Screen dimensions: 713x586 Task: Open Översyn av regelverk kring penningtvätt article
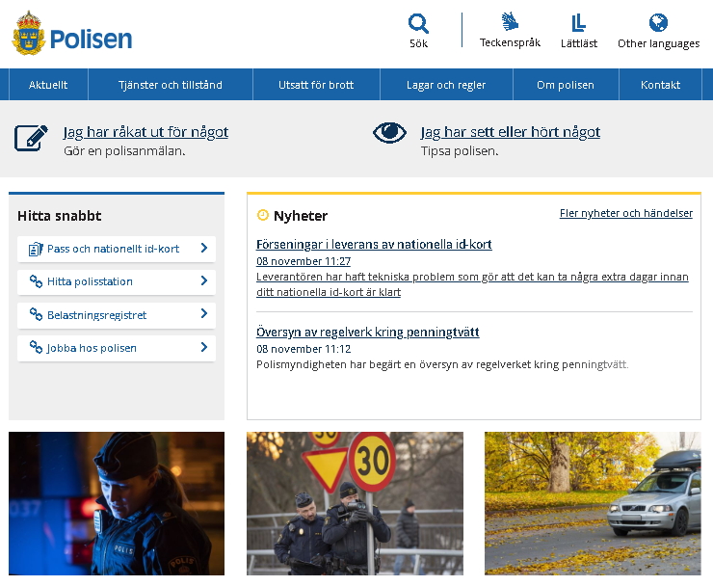click(x=367, y=333)
